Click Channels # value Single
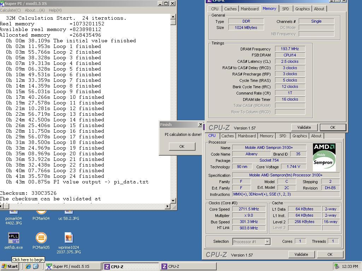Image resolution: width=362 pixels, height=271 pixels. click(316, 21)
